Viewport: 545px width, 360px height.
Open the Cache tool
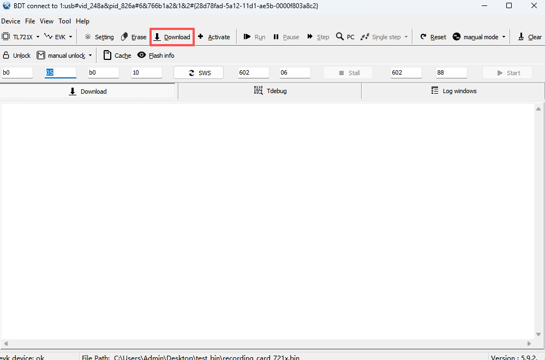pyautogui.click(x=117, y=55)
